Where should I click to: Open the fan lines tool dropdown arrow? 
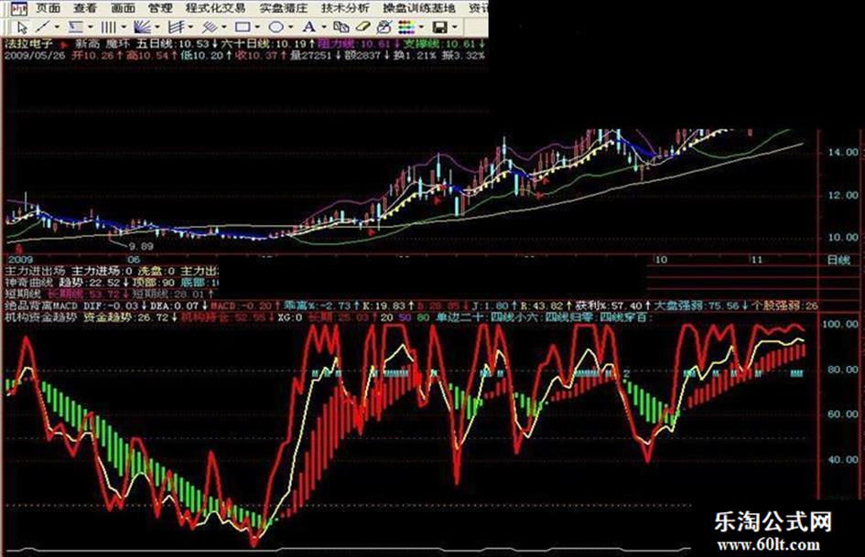pos(157,27)
